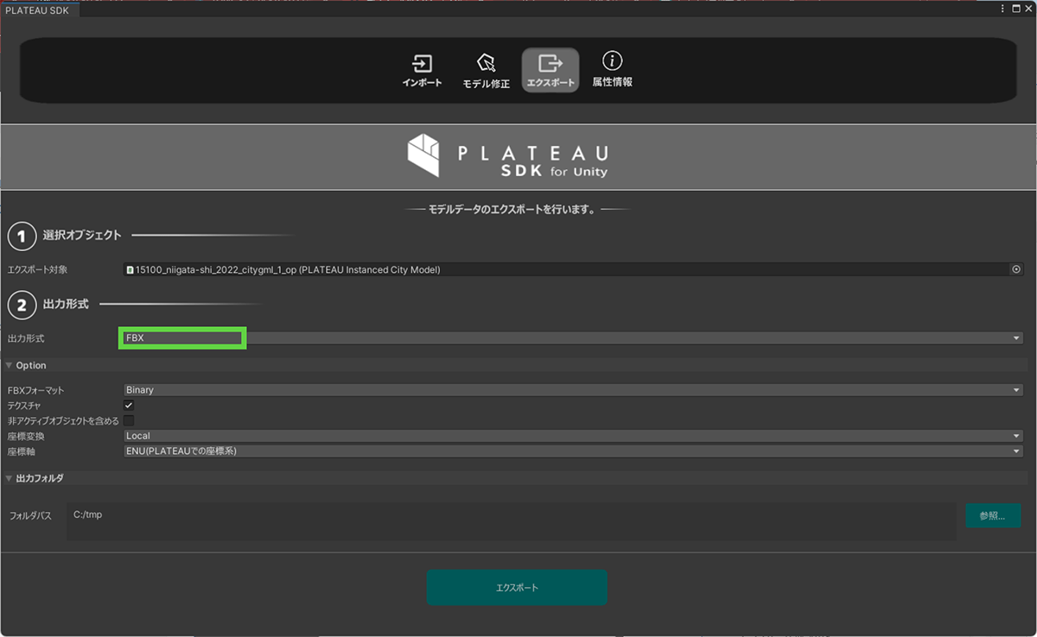Open the モデル修正 tab
1037x637 pixels.
pyautogui.click(x=487, y=71)
